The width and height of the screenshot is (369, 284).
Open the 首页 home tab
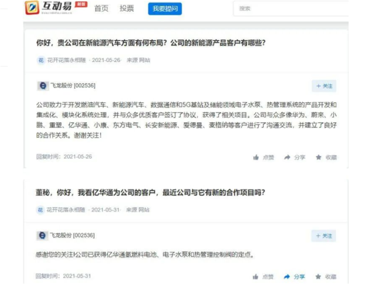pos(101,9)
